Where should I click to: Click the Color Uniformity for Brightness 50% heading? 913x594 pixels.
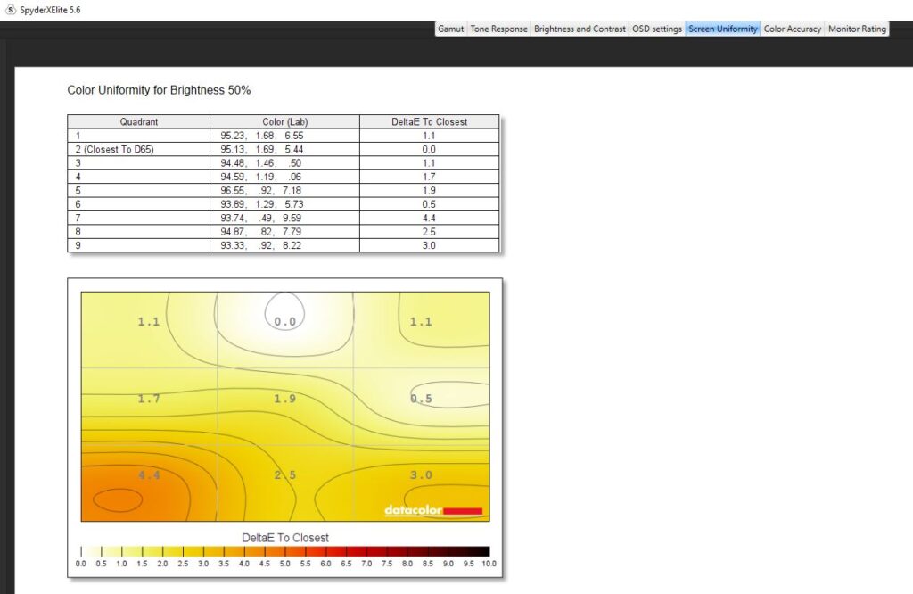[160, 91]
